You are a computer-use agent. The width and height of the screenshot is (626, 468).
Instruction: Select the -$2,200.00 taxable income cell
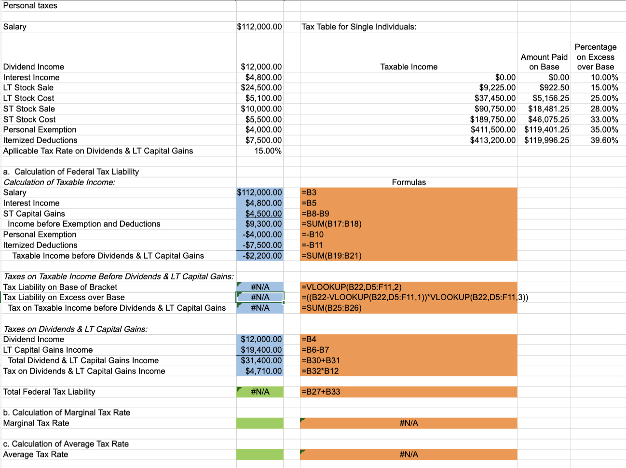click(x=259, y=255)
